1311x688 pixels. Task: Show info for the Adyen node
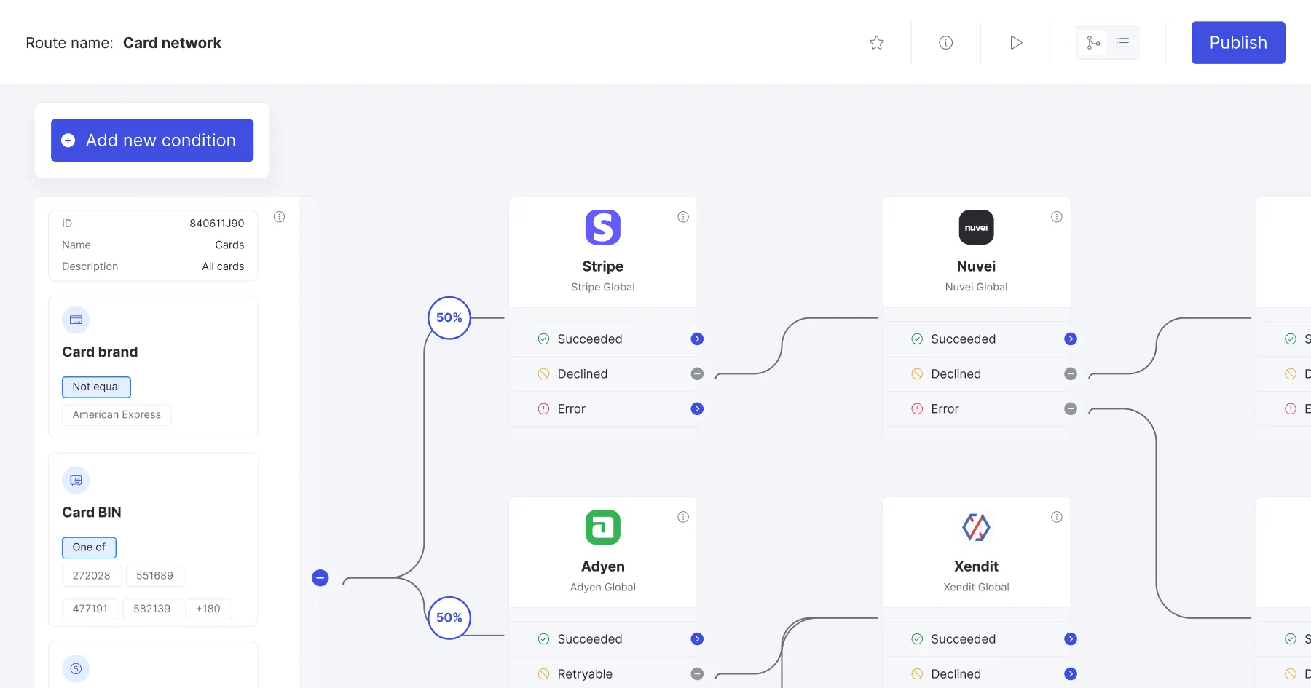coord(683,517)
